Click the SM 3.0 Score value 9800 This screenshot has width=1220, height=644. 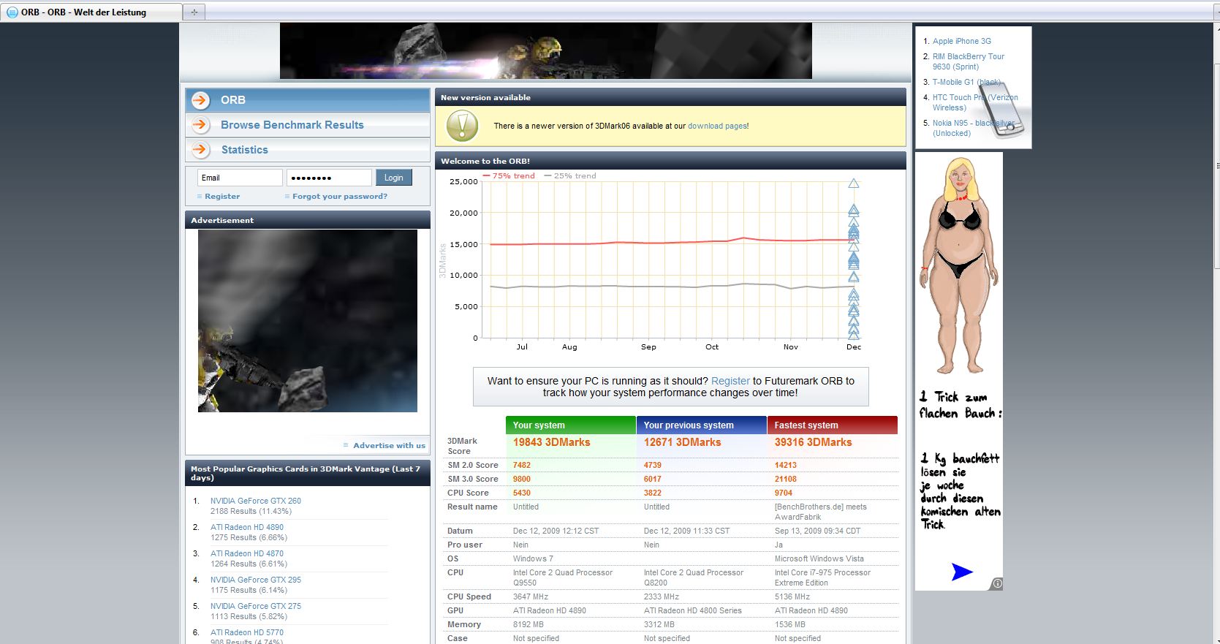(x=522, y=479)
